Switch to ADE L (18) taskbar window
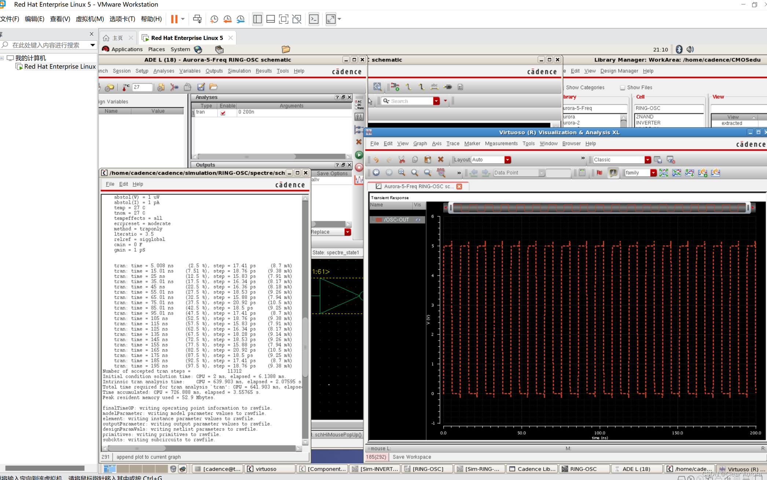The width and height of the screenshot is (767, 480). (x=637, y=469)
